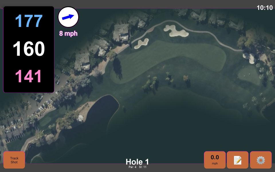Tap the 10:10 clock display
Image resolution: width=275 pixels, height=172 pixels.
click(265, 8)
